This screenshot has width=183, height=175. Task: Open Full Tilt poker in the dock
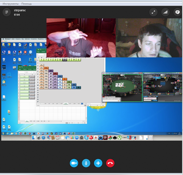105,138
